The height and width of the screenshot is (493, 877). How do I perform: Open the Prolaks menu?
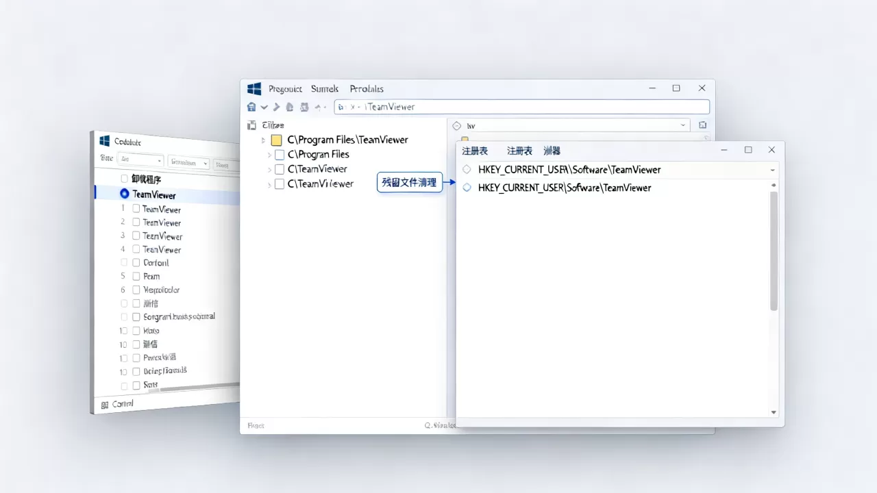point(367,89)
